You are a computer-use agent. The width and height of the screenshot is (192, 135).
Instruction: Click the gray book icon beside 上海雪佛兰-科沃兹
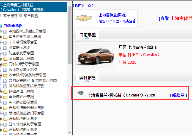pyautogui.click(x=81, y=93)
